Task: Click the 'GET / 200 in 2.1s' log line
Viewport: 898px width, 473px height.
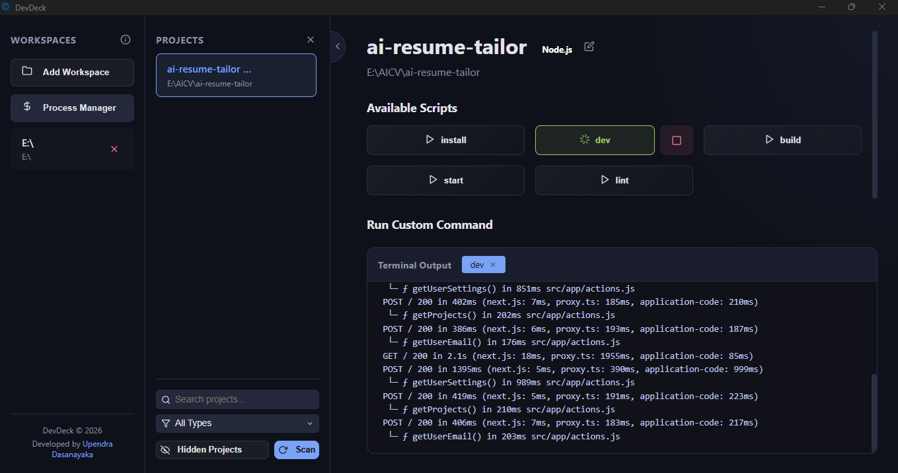Action: pos(568,356)
